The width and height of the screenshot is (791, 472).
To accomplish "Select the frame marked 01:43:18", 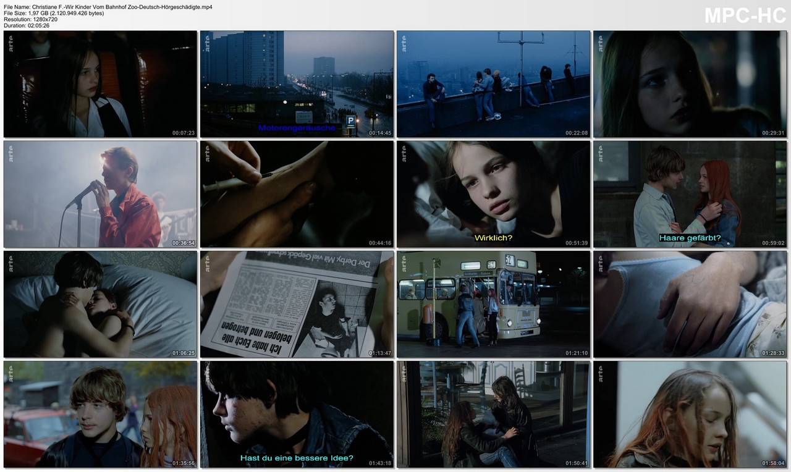I will click(297, 414).
